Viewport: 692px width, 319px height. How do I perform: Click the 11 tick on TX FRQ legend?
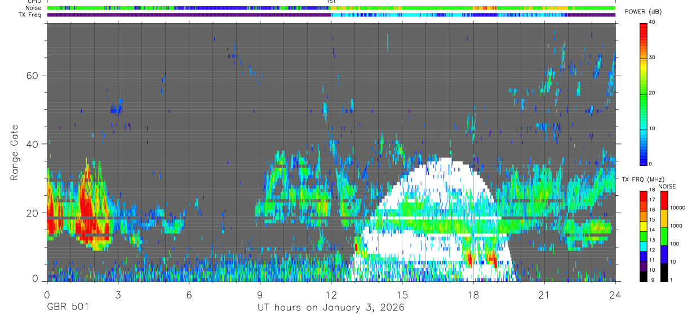pyautogui.click(x=653, y=260)
